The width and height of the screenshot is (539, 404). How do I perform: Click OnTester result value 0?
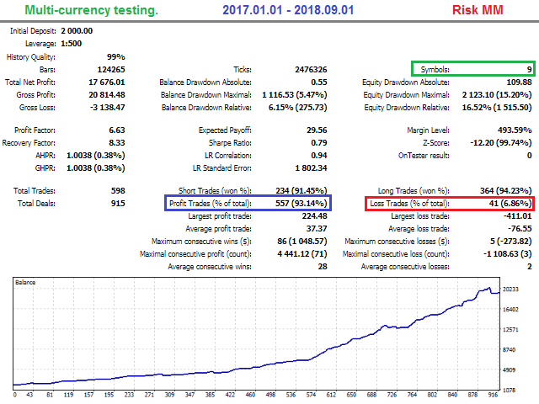click(x=530, y=156)
